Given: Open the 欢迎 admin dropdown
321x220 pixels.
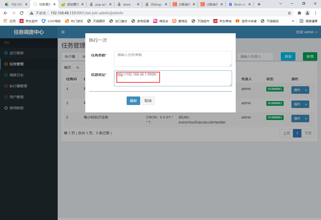Looking at the screenshot, I should [x=306, y=32].
